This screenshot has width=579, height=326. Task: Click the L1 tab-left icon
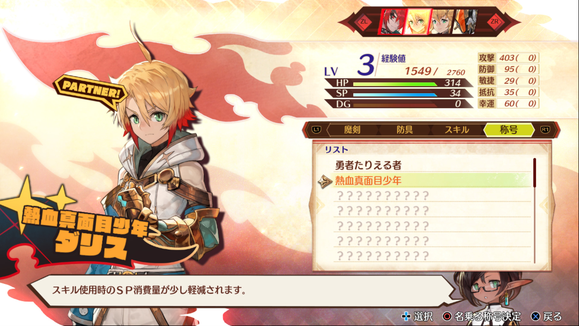point(316,130)
